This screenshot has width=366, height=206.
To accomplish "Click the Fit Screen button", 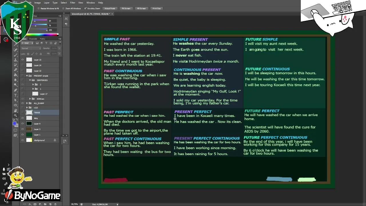I will tap(126, 9).
